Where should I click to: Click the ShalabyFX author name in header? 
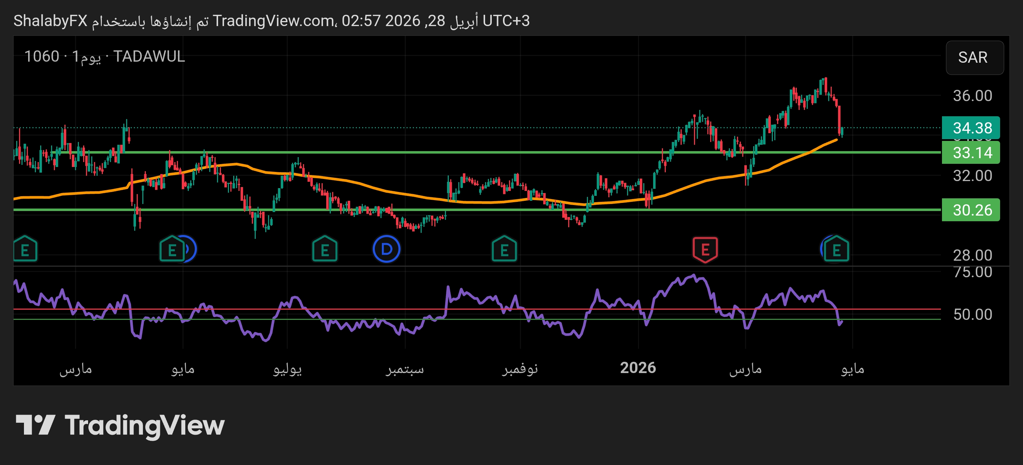[x=50, y=21]
